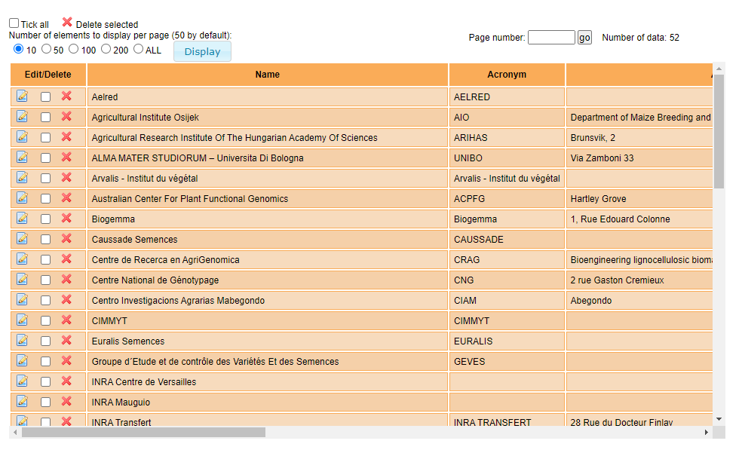Viewport: 742px width, 453px height.
Task: Select 50 elements per page
Action: [x=47, y=49]
